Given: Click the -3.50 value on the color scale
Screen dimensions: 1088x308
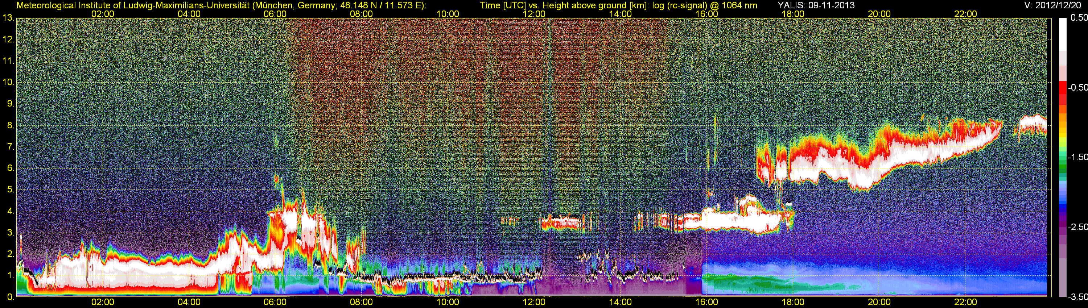Looking at the screenshot, I should (x=1077, y=297).
